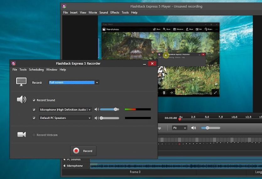Enable the Record Webcam checkbox

(x=34, y=135)
